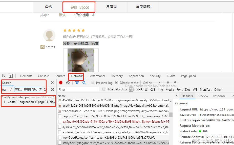The image size is (234, 145).
Task: Enable Preserve log checkbox
Action: pyautogui.click(x=93, y=83)
